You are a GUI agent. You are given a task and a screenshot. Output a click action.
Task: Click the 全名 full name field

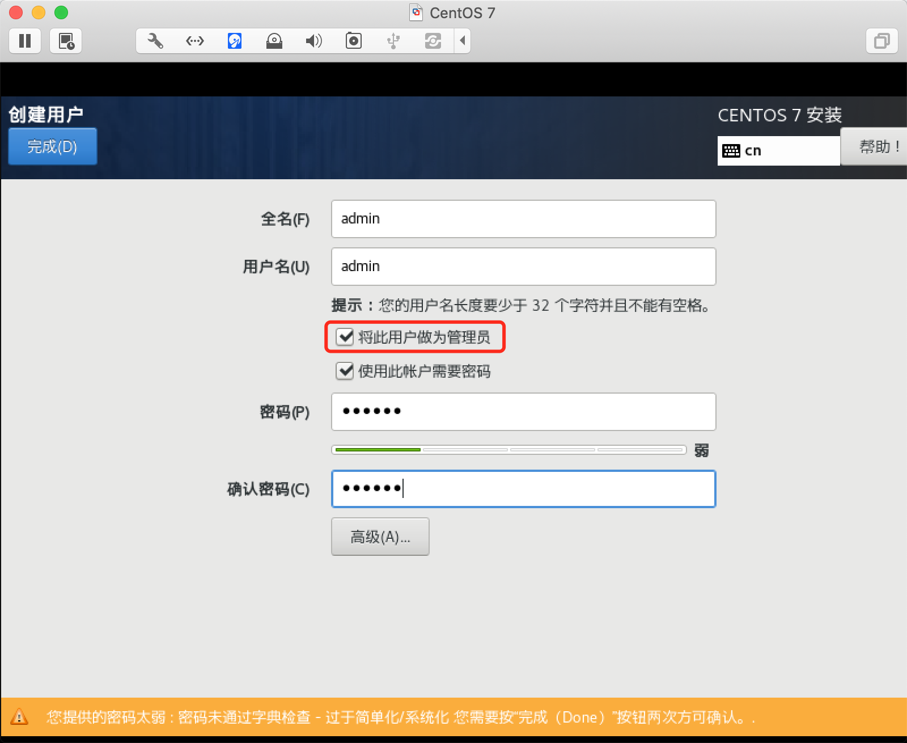[x=524, y=219]
